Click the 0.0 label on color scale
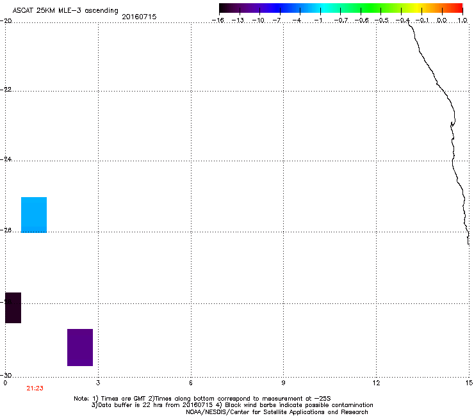Viewport: 474px width, 416px height. pyautogui.click(x=442, y=20)
